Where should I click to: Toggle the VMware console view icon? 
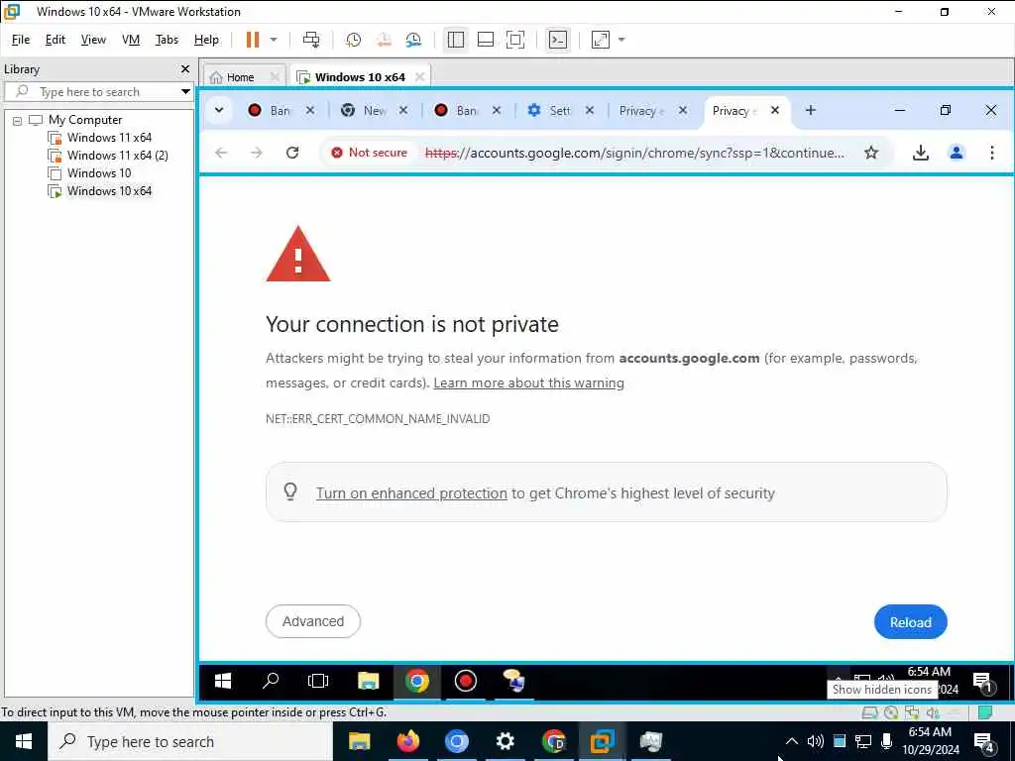pyautogui.click(x=557, y=40)
